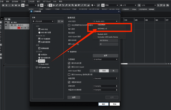
Task: Click 重置 button at dialog bottom
Action: pyautogui.click(x=74, y=97)
